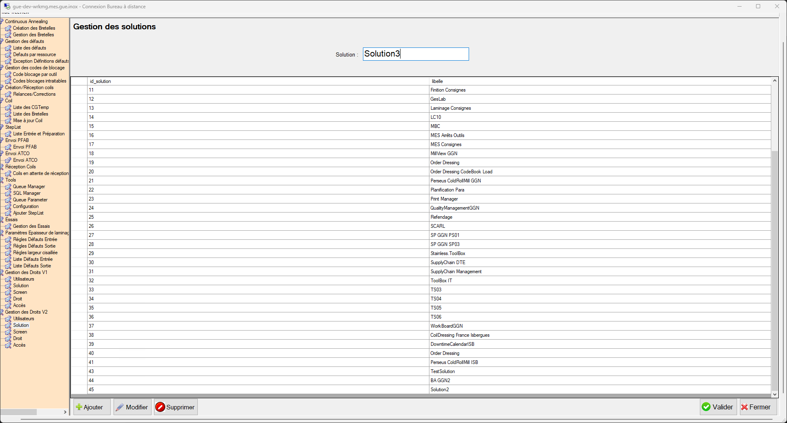The image size is (787, 423).
Task: Collapse Gestion des Droits V2 node
Action: (2, 312)
